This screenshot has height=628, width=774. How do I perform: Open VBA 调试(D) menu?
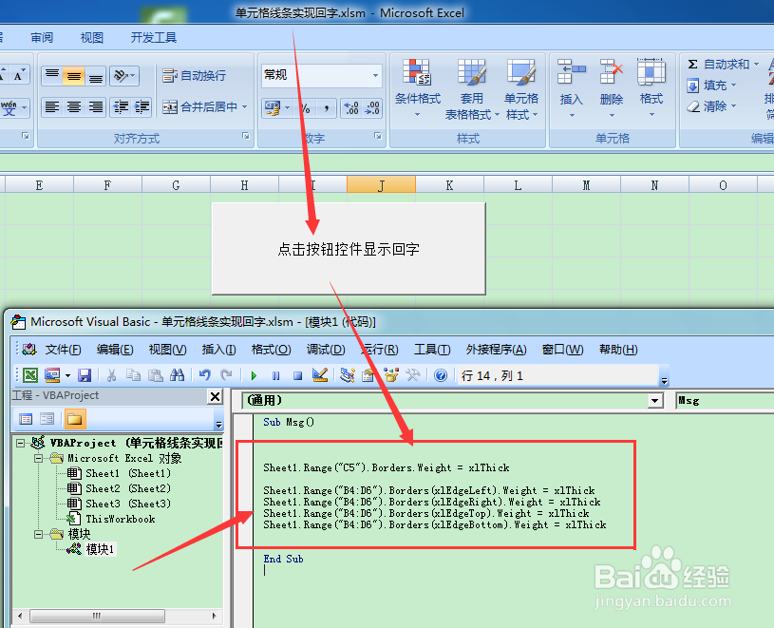coord(326,350)
